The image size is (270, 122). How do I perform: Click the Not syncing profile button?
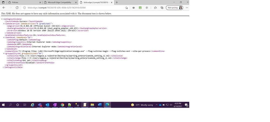click(174, 8)
